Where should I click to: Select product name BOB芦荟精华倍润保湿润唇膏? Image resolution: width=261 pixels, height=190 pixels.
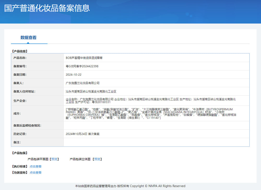tap(84, 58)
